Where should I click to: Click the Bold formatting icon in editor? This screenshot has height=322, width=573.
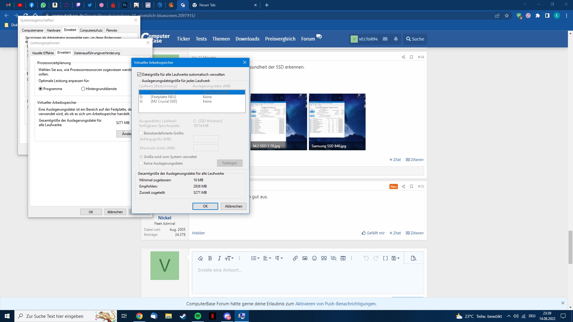pos(210,258)
